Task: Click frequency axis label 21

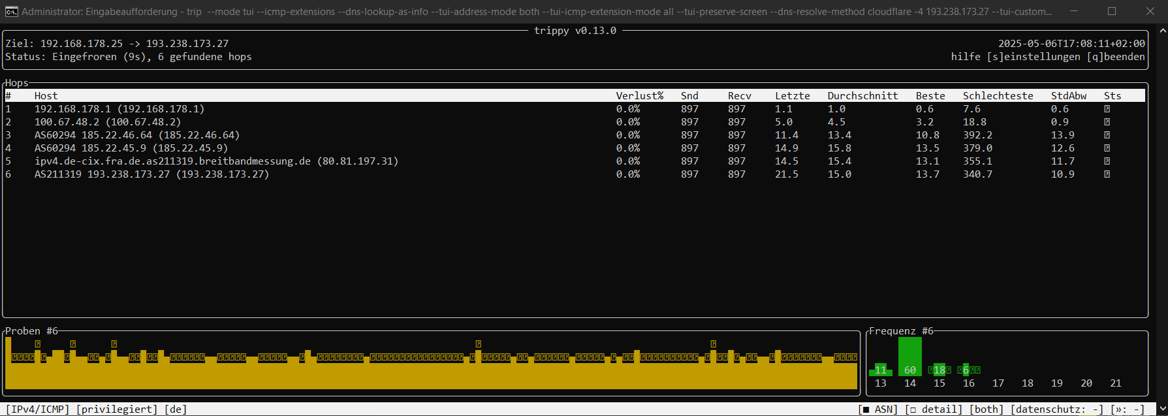Action: tap(1116, 383)
